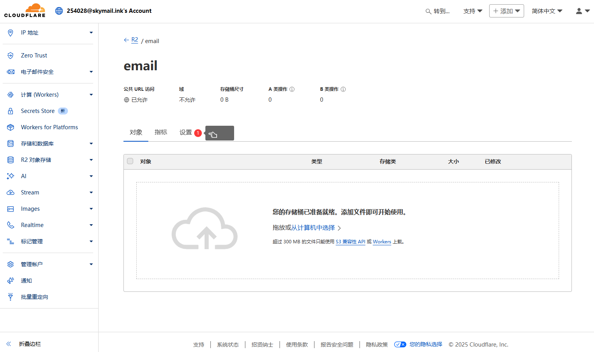Open the 简体中文 language dropdown

point(547,11)
